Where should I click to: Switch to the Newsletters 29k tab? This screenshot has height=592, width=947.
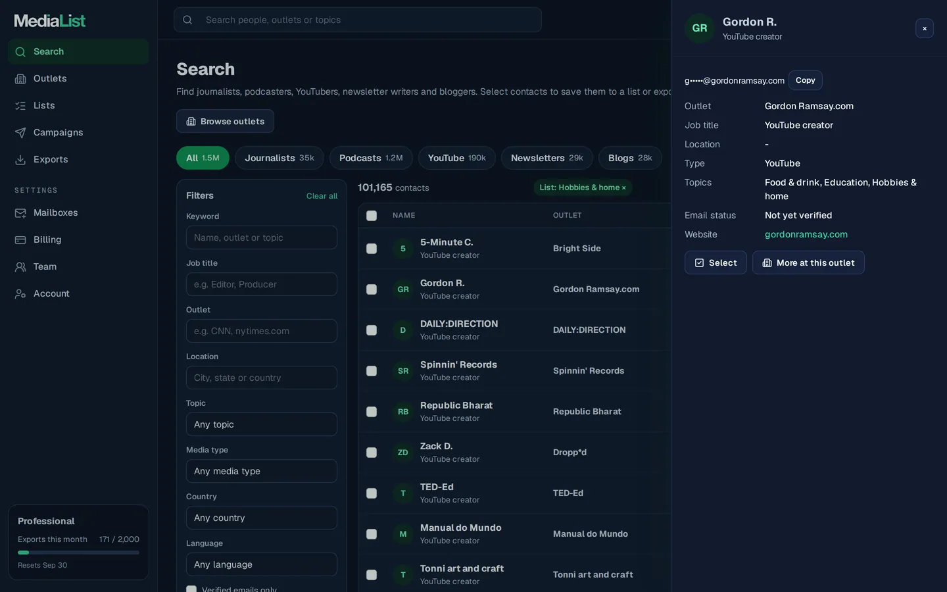(547, 158)
